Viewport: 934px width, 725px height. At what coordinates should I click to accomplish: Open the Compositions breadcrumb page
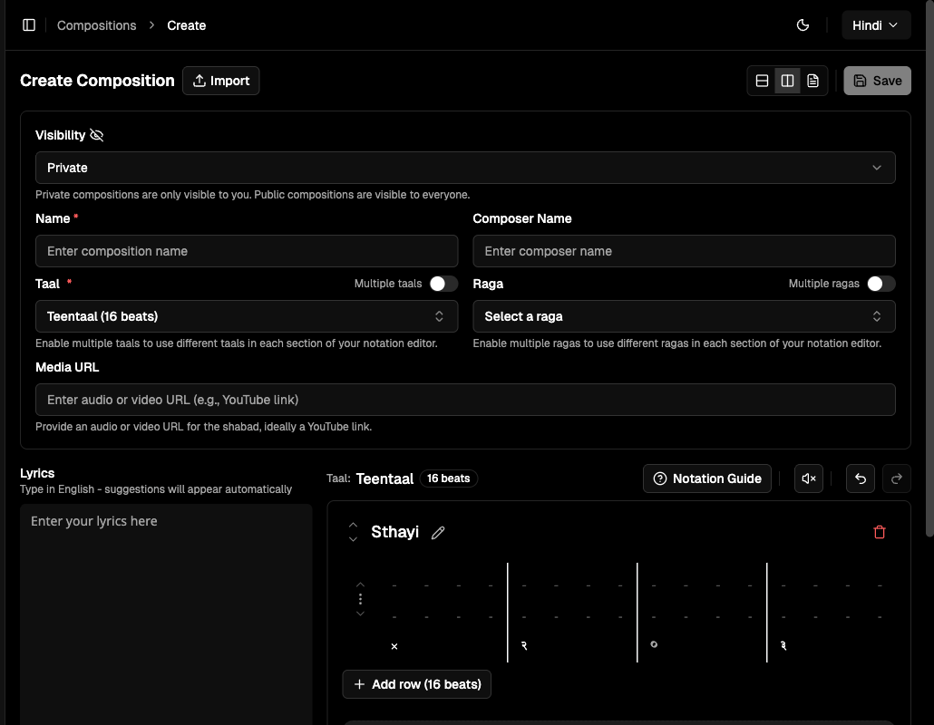pyautogui.click(x=96, y=24)
